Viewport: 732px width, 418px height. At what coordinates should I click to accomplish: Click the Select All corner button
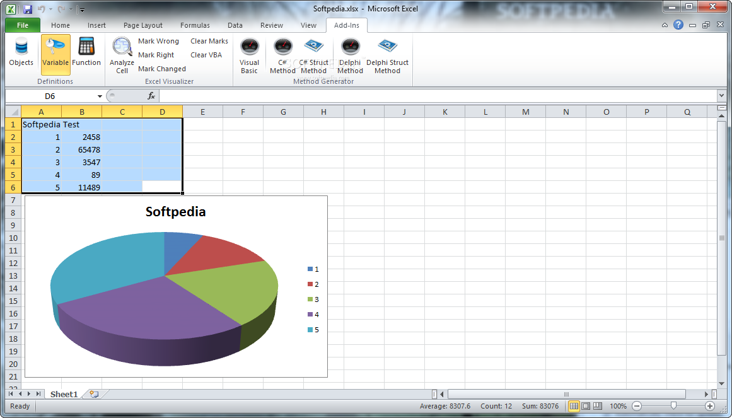[x=13, y=112]
